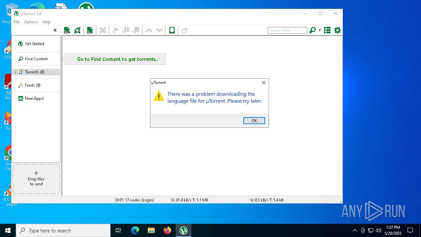Click the green search magnifier icon
Image resolution: width=421 pixels, height=237 pixels.
pos(312,30)
